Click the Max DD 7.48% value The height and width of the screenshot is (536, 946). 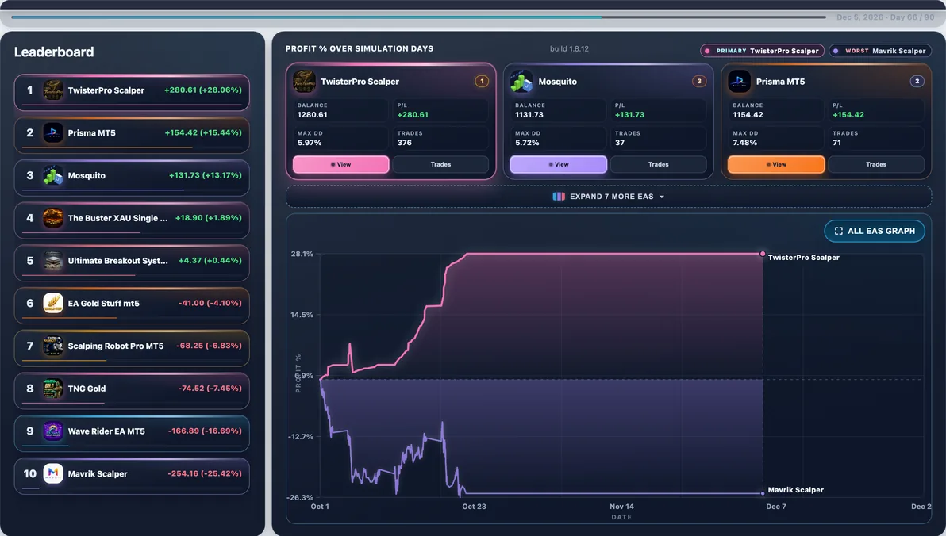[745, 143]
